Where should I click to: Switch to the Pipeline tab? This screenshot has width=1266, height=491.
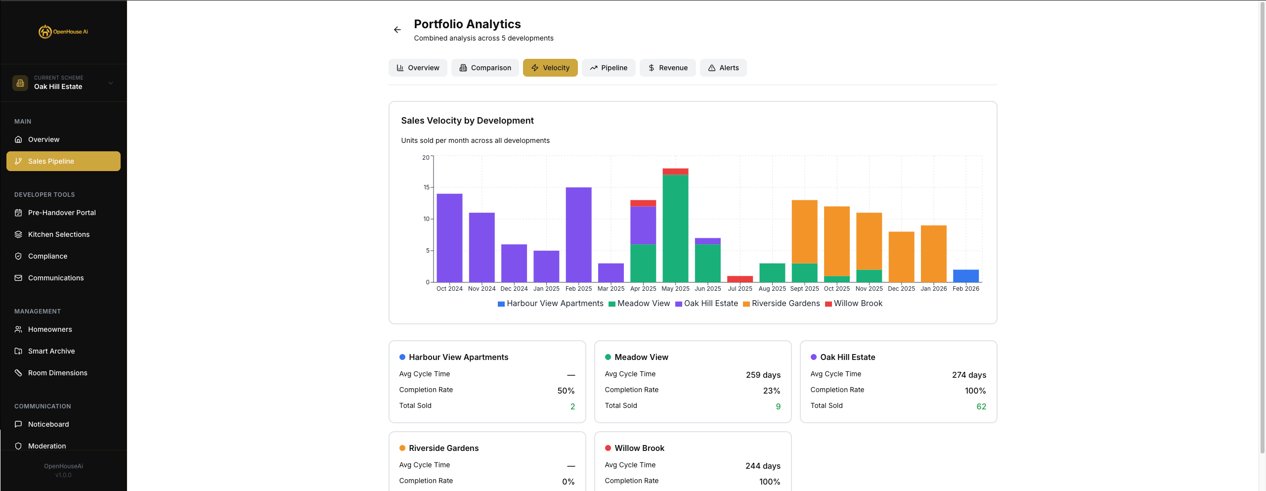pyautogui.click(x=608, y=68)
